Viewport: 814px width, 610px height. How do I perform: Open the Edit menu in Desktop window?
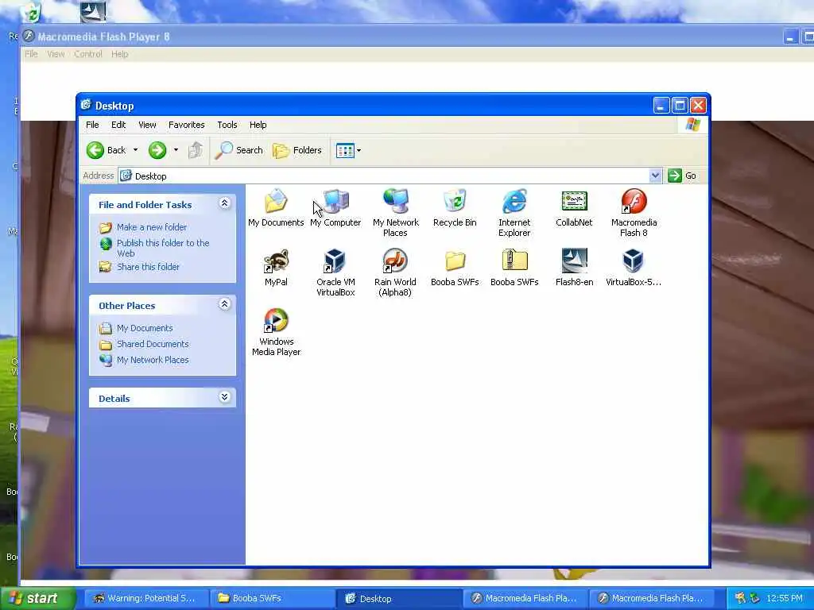pyautogui.click(x=118, y=125)
